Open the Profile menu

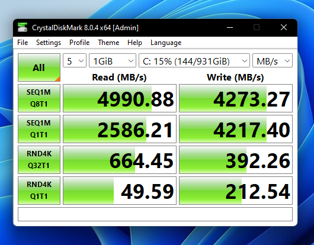pos(79,43)
